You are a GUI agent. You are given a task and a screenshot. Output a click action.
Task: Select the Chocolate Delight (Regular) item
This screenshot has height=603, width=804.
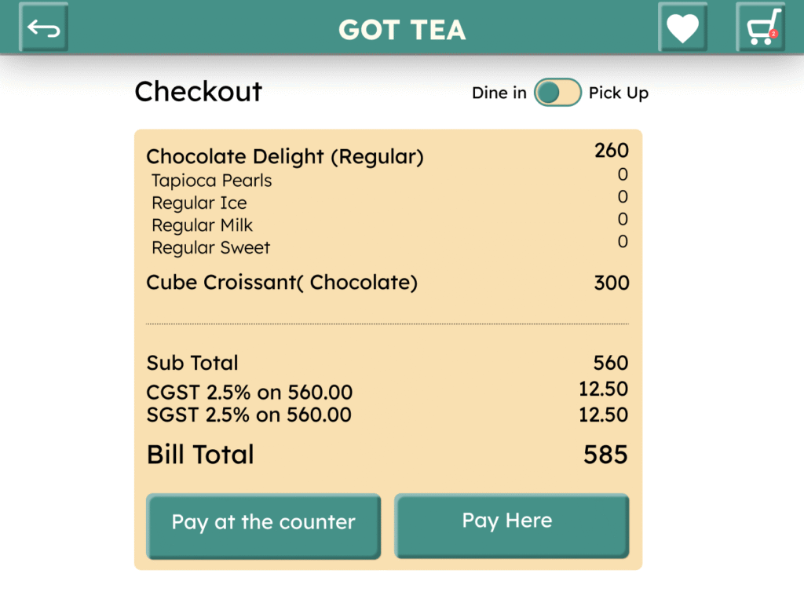click(x=285, y=156)
